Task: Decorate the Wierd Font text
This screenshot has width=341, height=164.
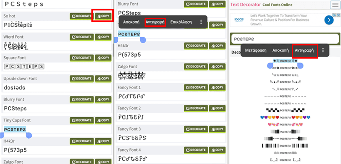Action: click(x=82, y=37)
